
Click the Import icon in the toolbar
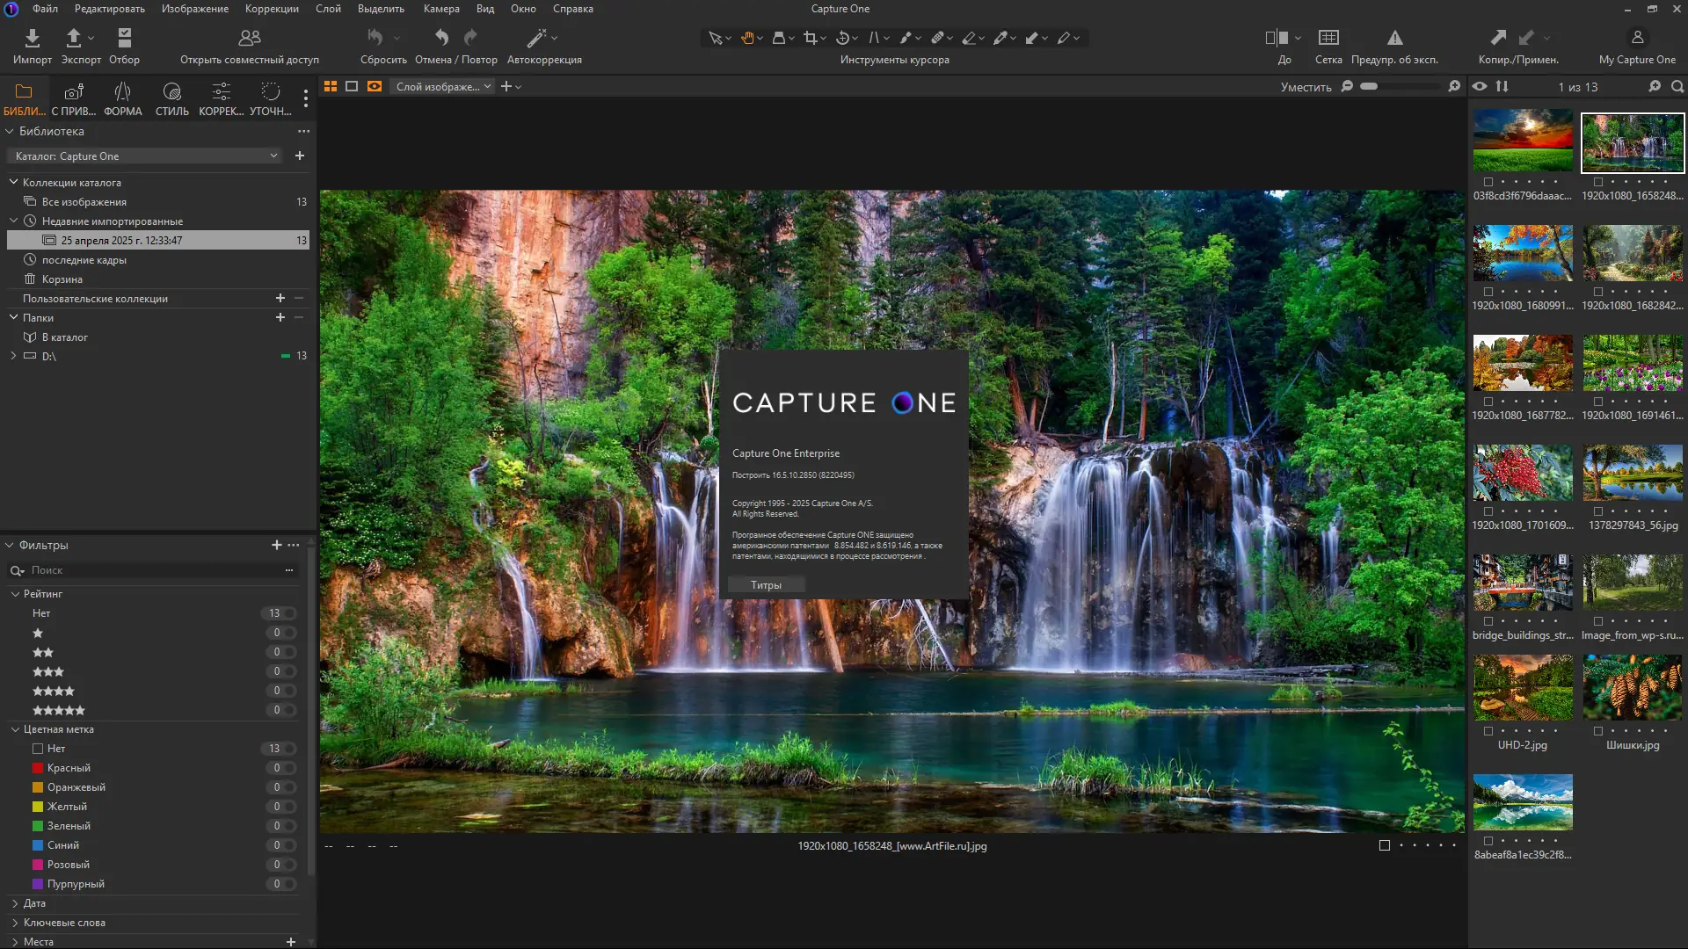coord(33,38)
